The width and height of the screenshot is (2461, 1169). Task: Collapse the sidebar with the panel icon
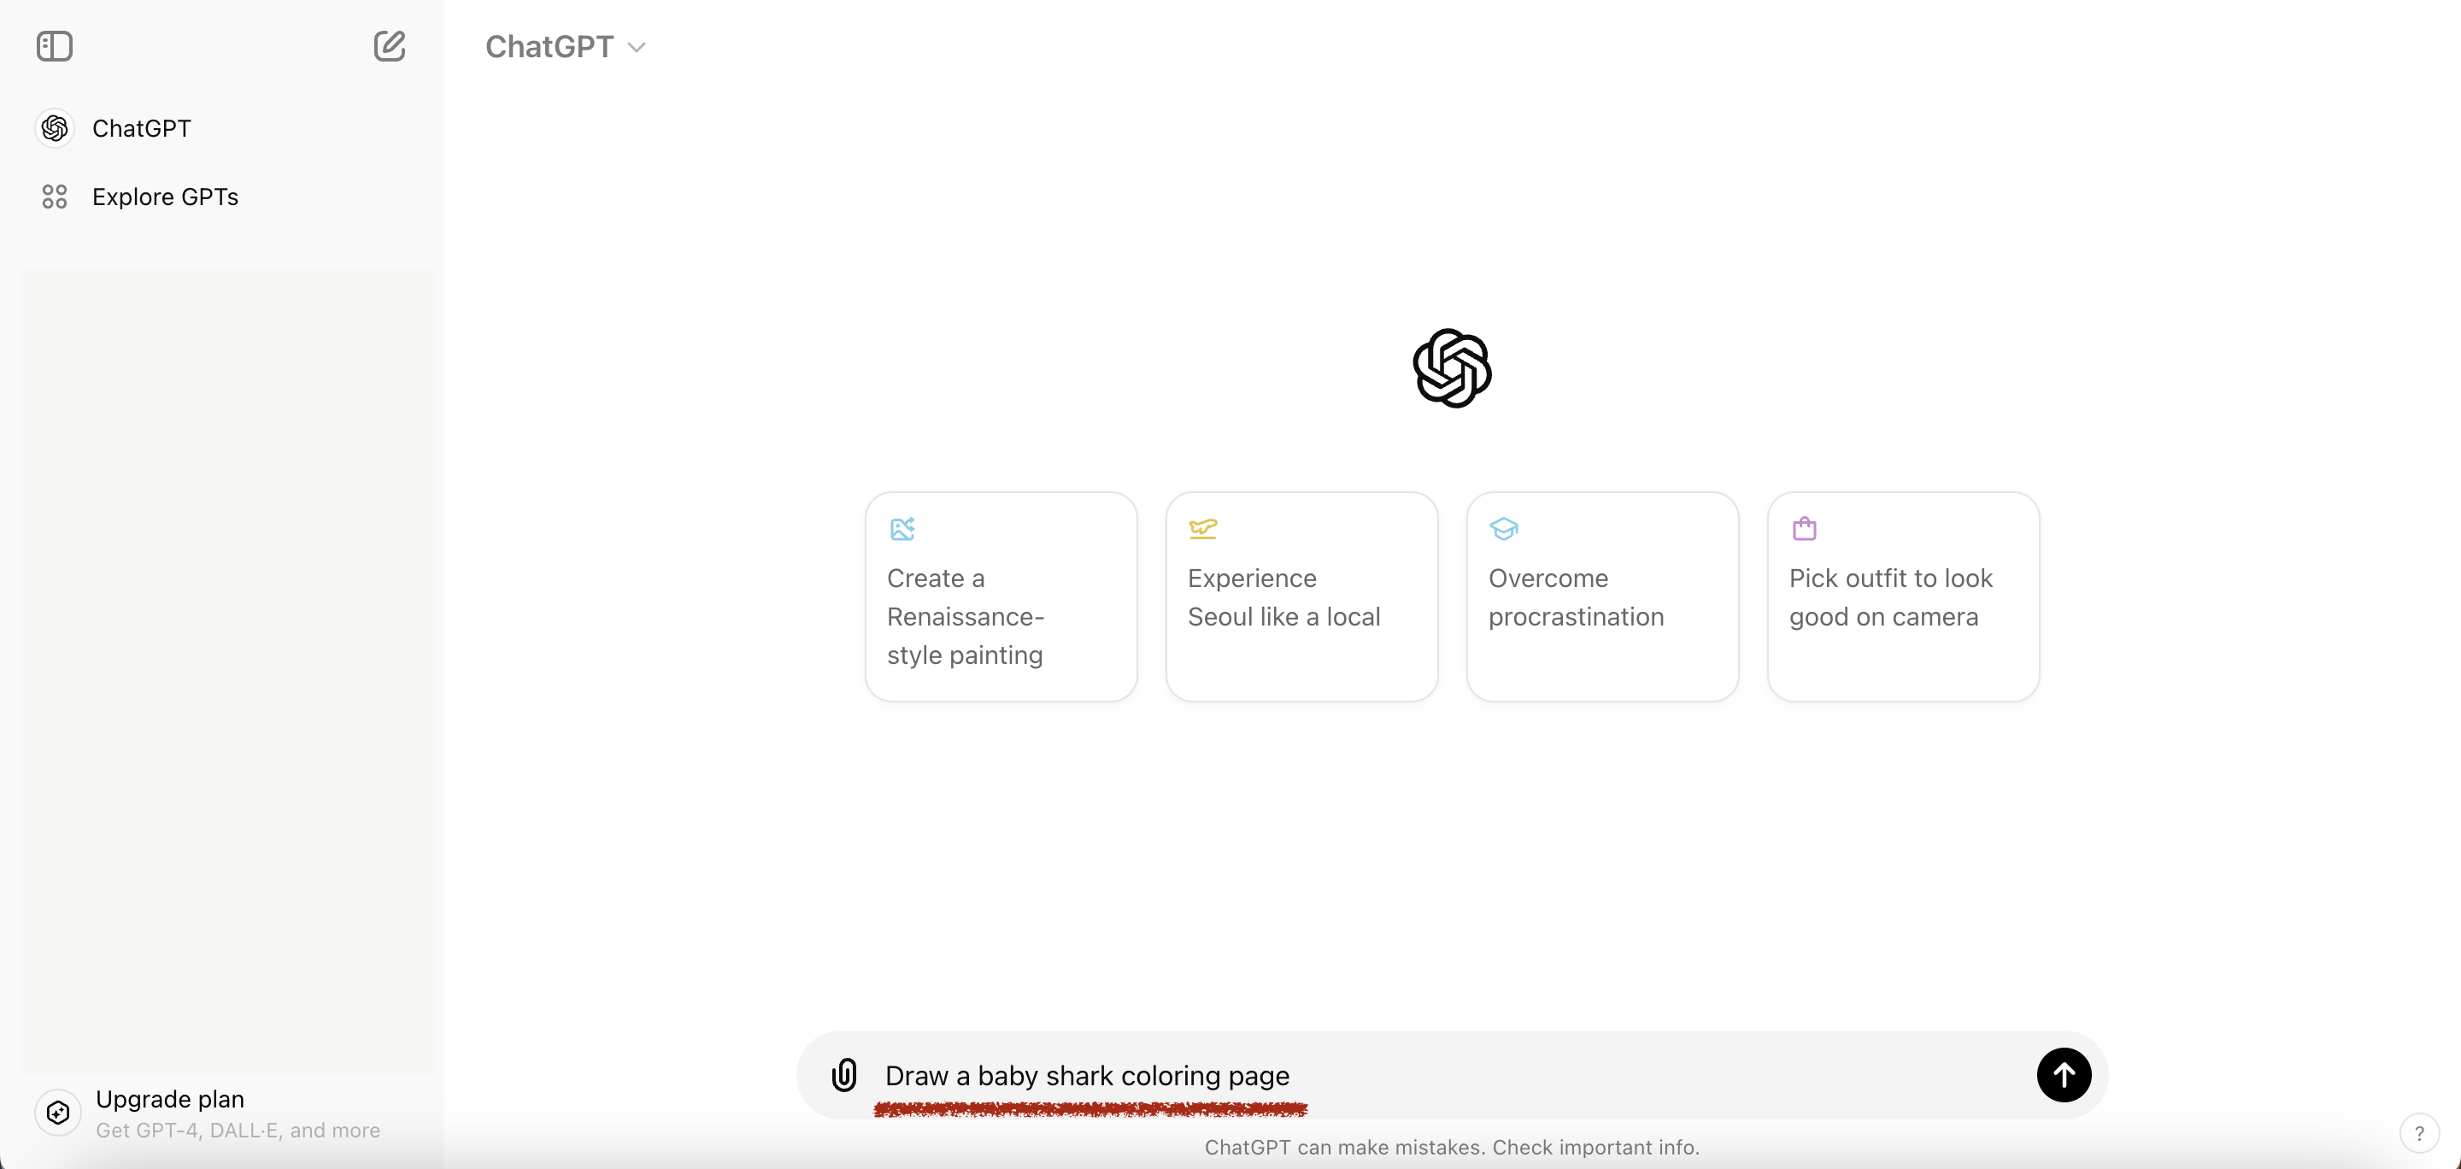[55, 46]
